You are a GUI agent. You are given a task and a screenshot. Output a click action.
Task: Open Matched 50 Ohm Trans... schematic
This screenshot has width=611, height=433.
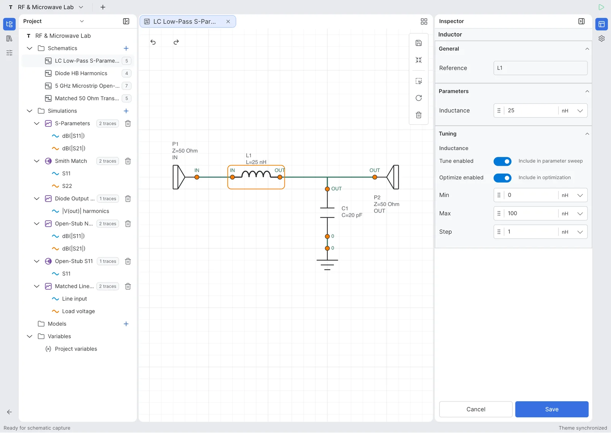coord(87,99)
